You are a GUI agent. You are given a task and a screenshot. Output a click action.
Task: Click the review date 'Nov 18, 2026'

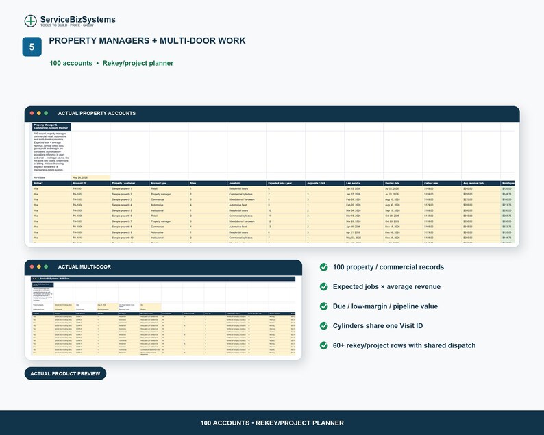403,227
